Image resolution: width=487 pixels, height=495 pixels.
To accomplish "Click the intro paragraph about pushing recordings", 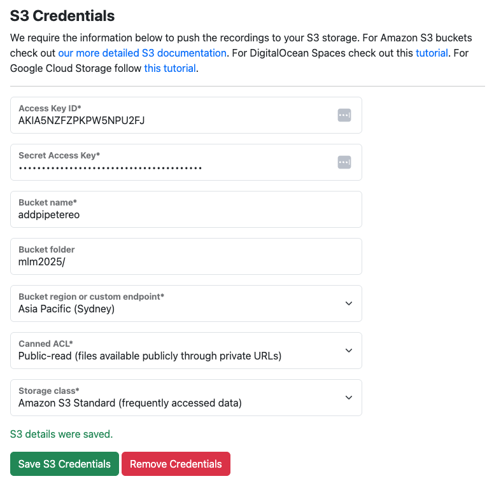I will coord(191,38).
